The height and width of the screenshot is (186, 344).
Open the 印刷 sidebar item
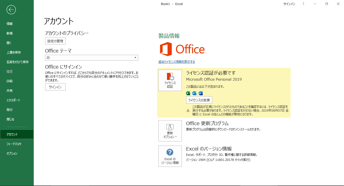pos(17,81)
